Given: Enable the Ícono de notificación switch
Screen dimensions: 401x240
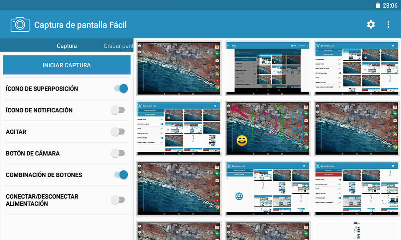Looking at the screenshot, I should click(118, 110).
